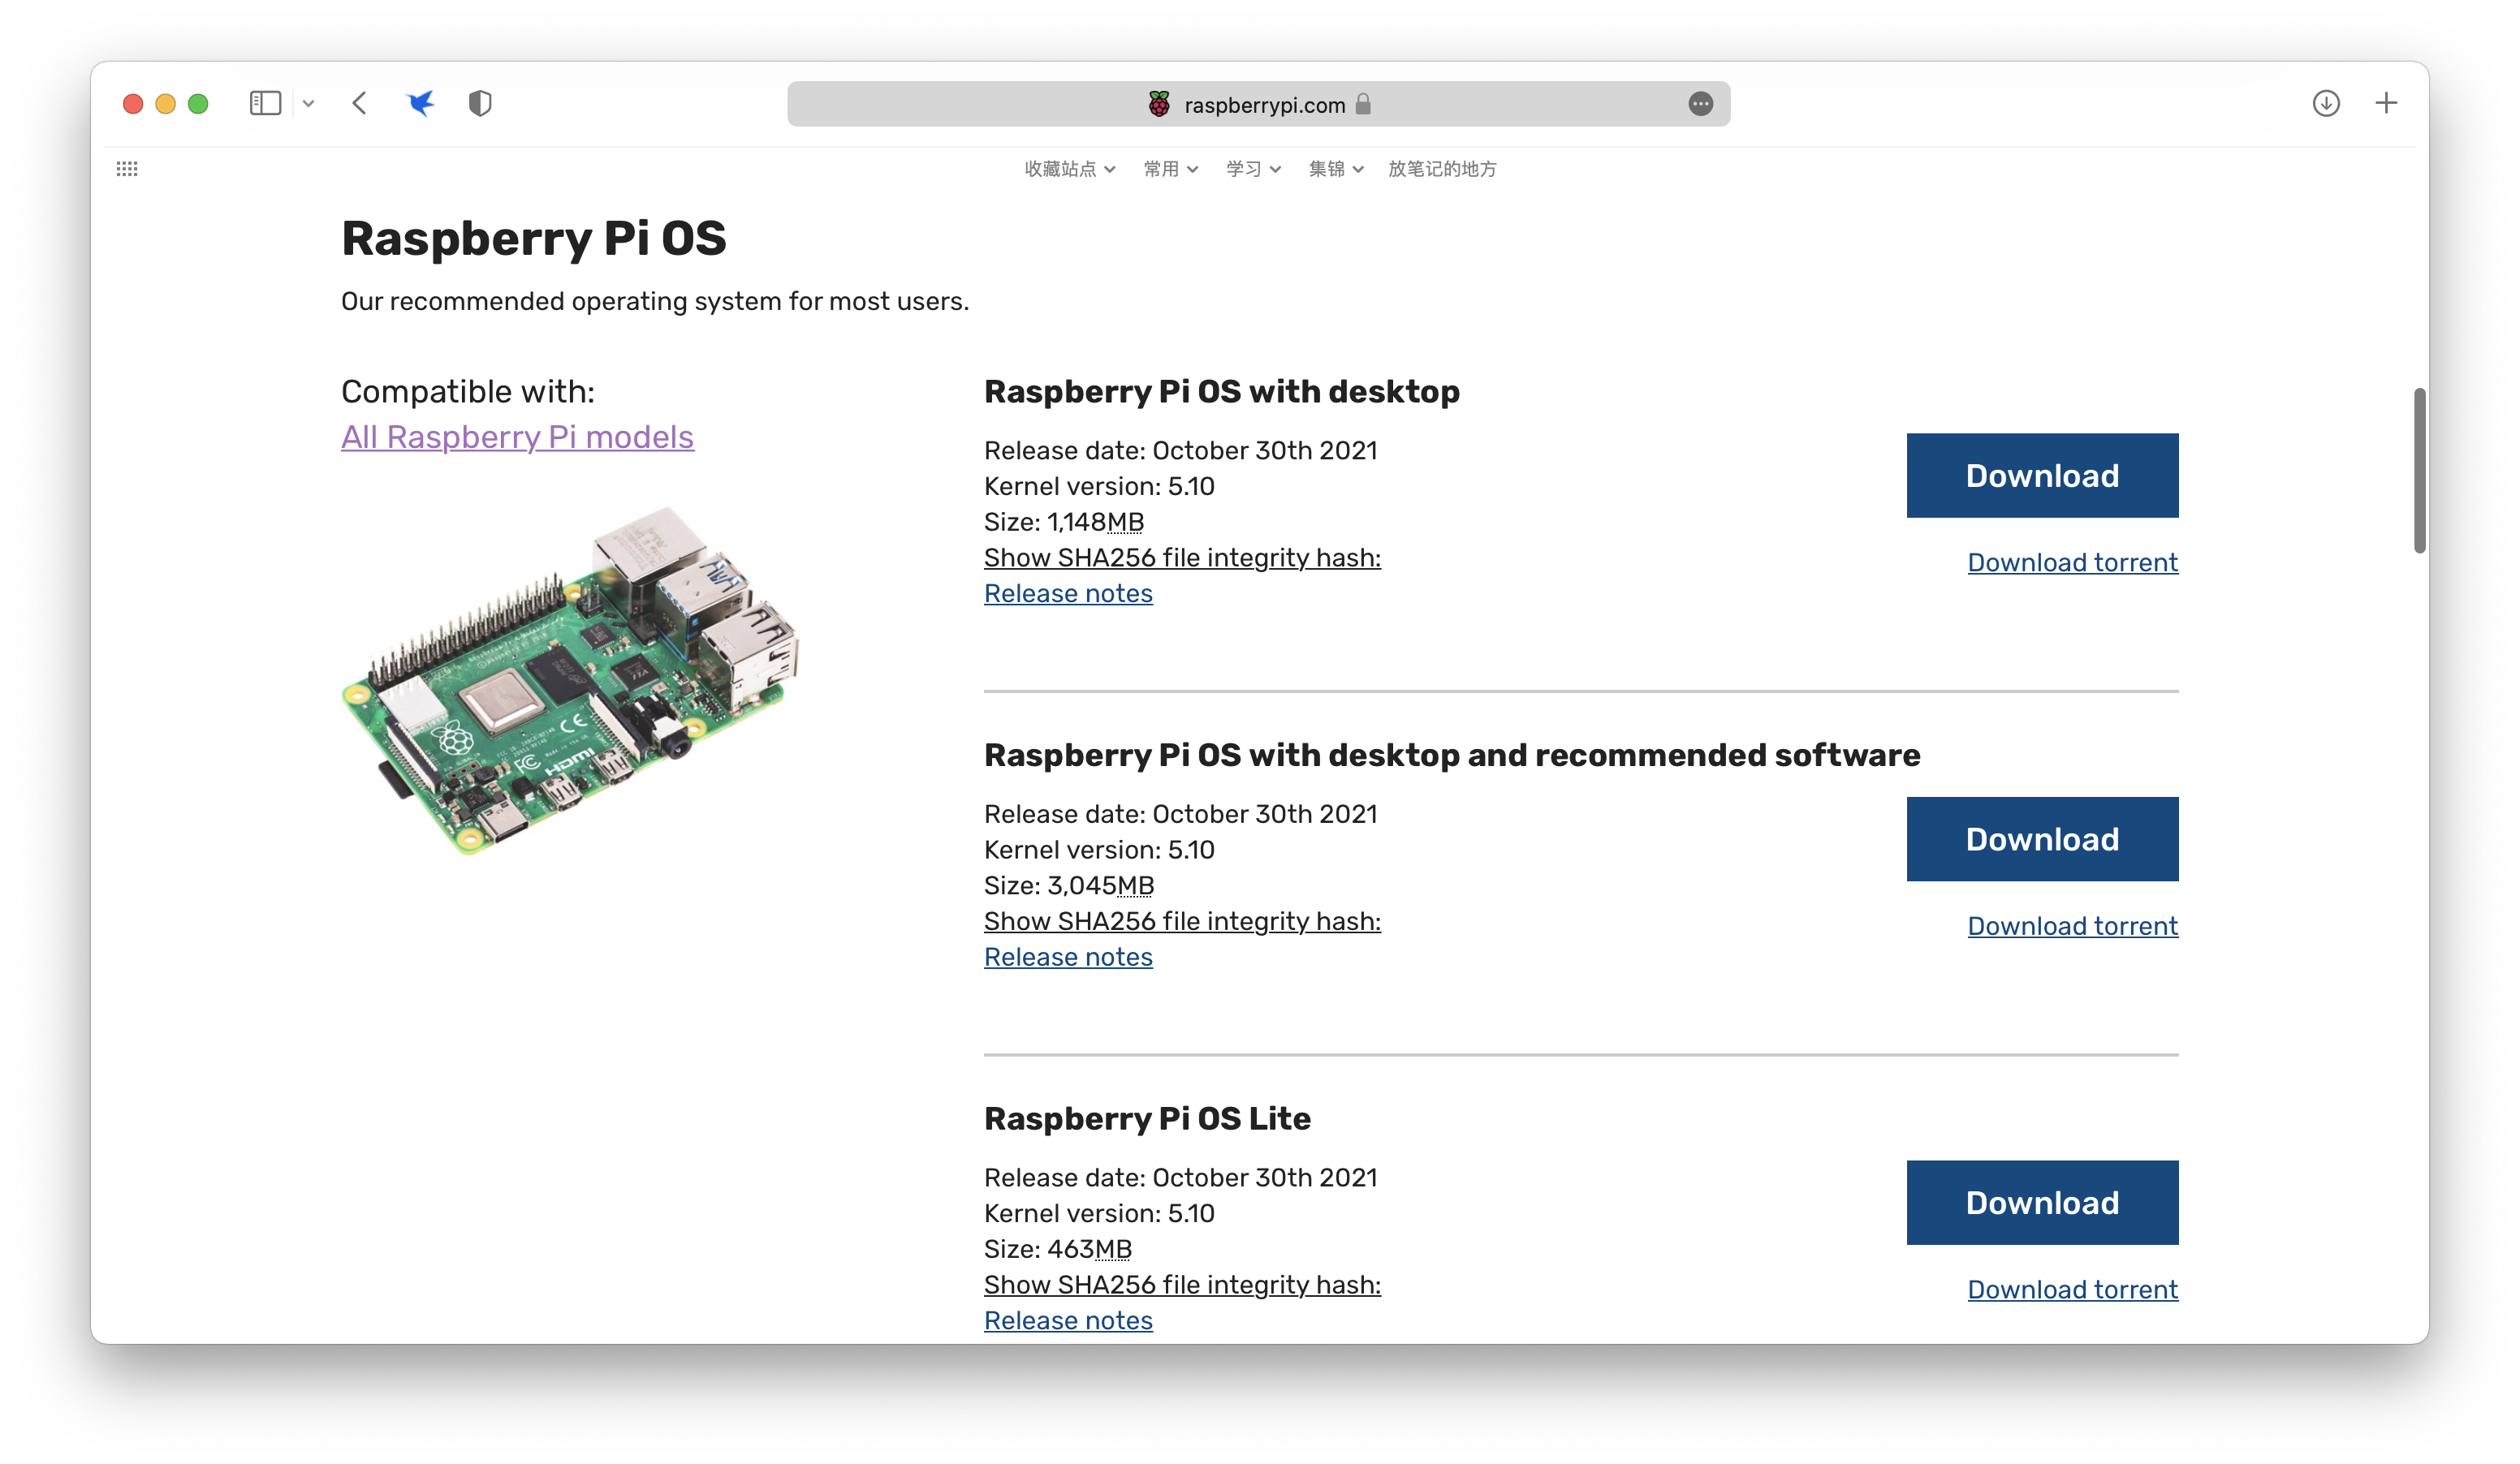Image resolution: width=2520 pixels, height=1464 pixels.
Task: Download torrent for the 3,045MB image
Action: tap(2072, 927)
